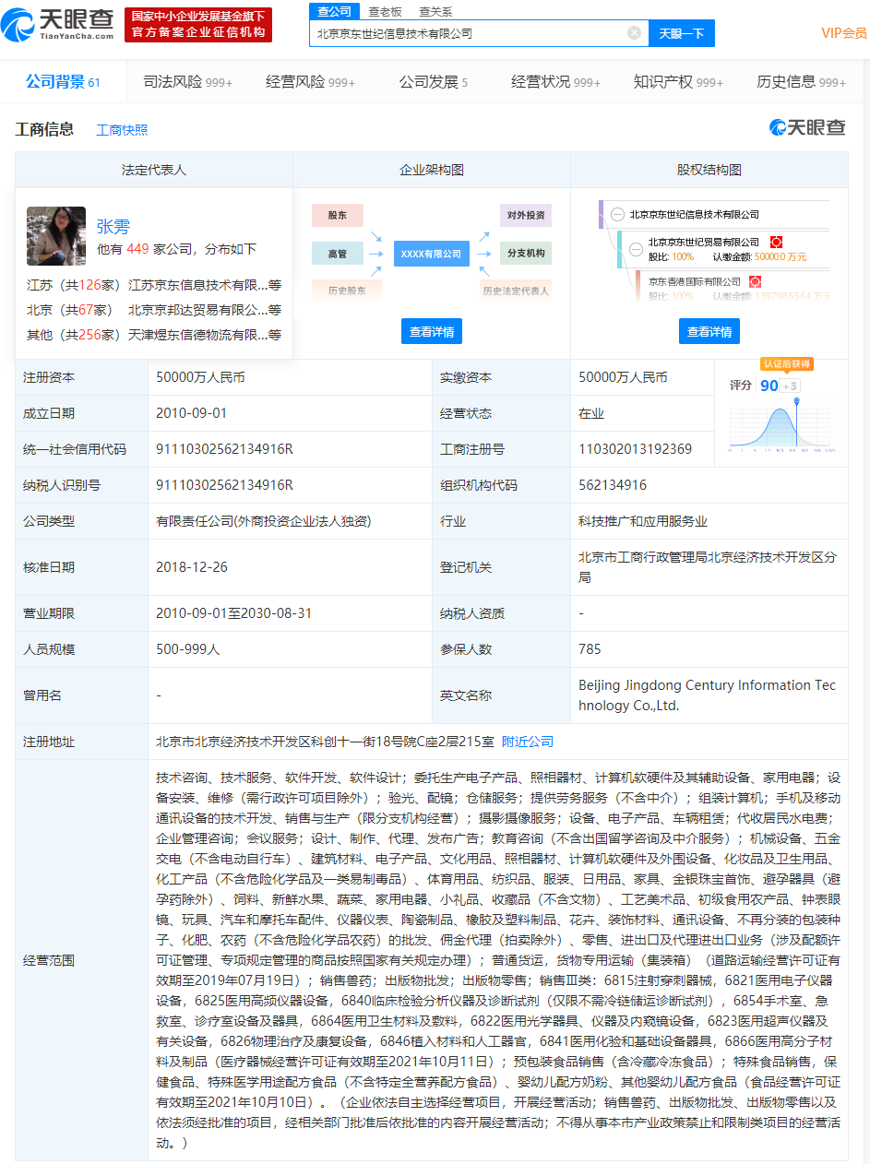The height and width of the screenshot is (1164, 870).
Task: Click the 对外投资 box in structure diagram
Action: [x=526, y=216]
